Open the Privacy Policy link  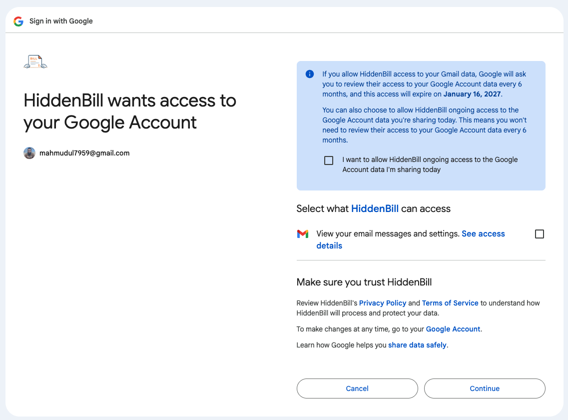click(383, 303)
